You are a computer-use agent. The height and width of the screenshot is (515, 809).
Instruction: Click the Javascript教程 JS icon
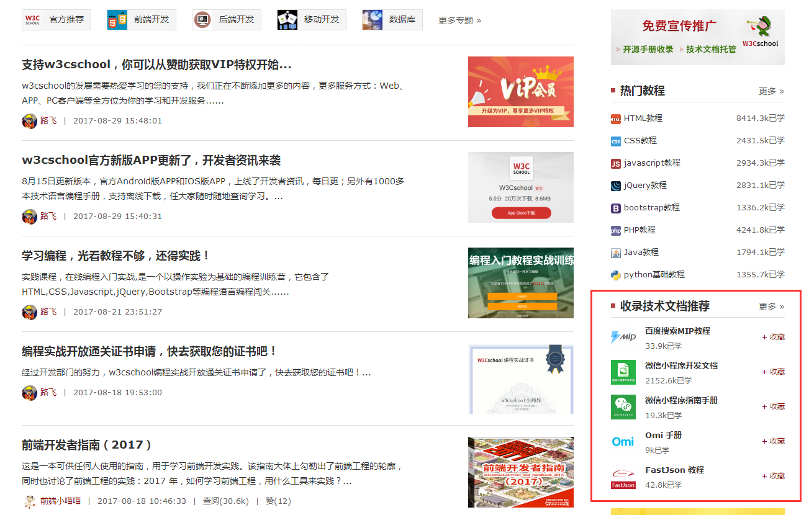(616, 163)
